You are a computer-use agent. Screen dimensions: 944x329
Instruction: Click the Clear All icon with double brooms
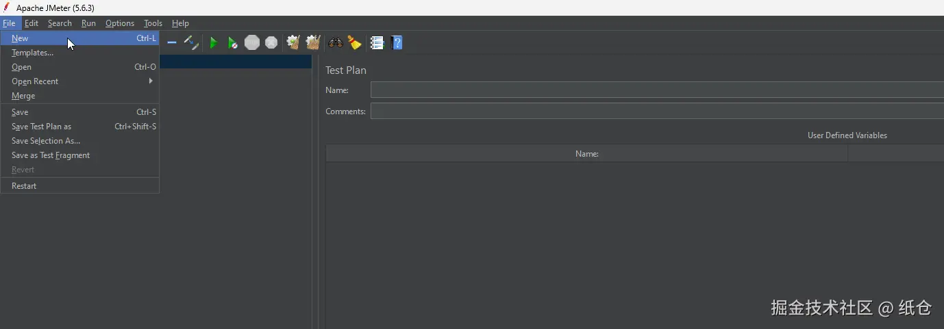point(313,42)
